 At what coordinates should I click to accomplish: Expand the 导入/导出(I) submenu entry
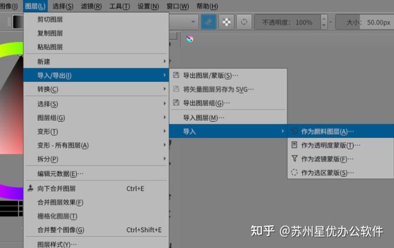coord(96,75)
